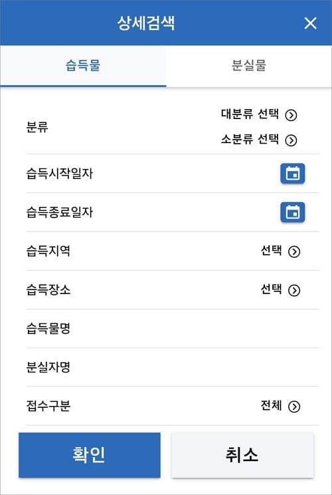The image size is (332, 495).
Task: Click the 취소 button
Action: pyautogui.click(x=242, y=455)
